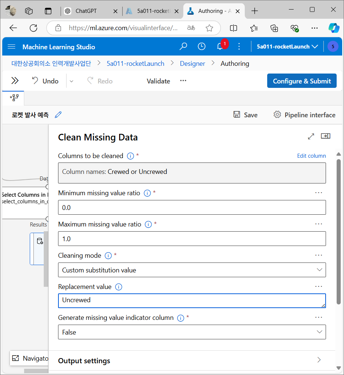Image resolution: width=344 pixels, height=375 pixels.
Task: Open recent activity clock icon
Action: point(201,46)
